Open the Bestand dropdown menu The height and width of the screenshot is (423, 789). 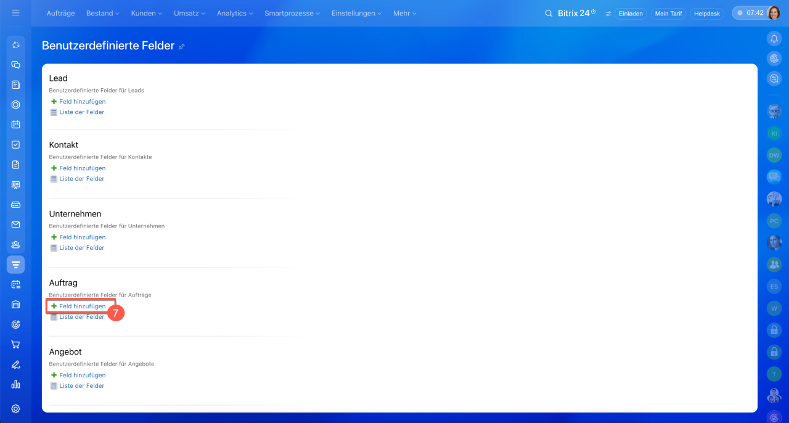[x=103, y=13]
